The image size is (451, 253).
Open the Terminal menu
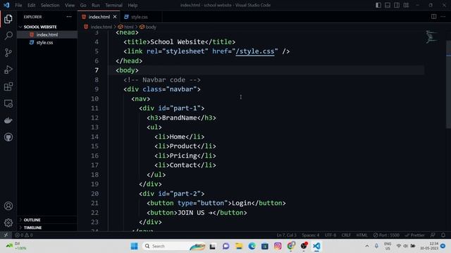pos(113,5)
